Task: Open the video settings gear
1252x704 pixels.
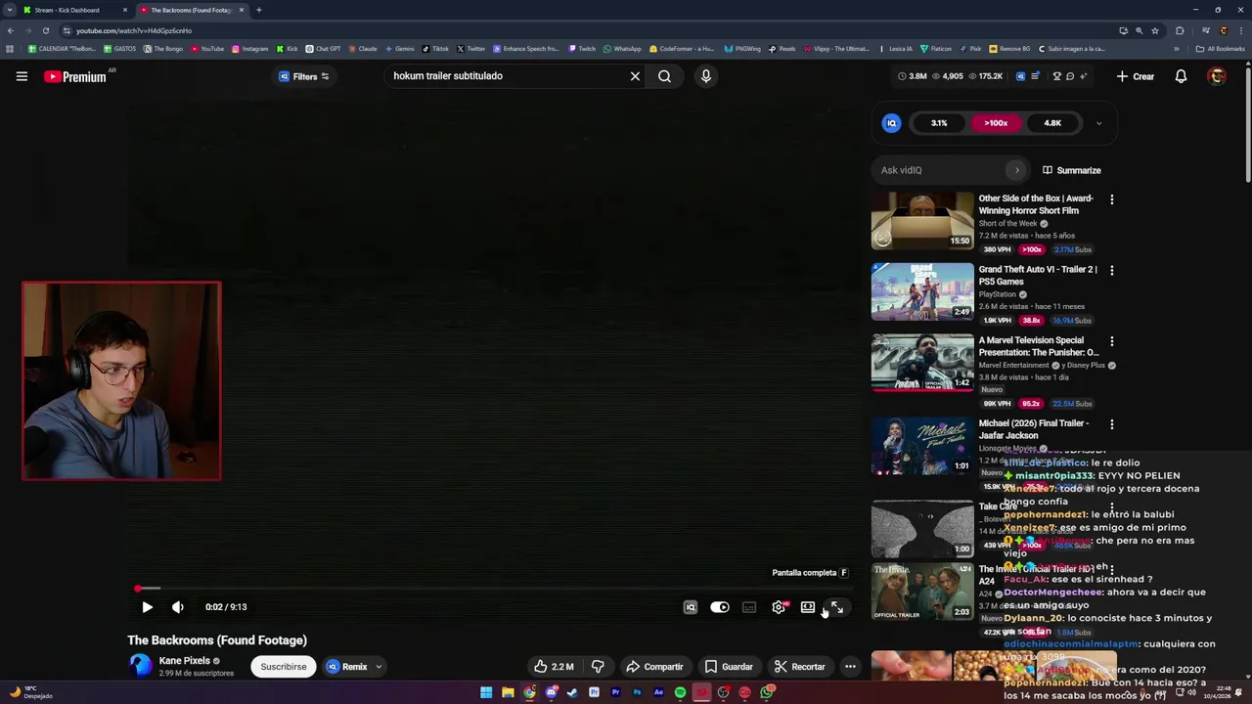Action: tap(779, 607)
